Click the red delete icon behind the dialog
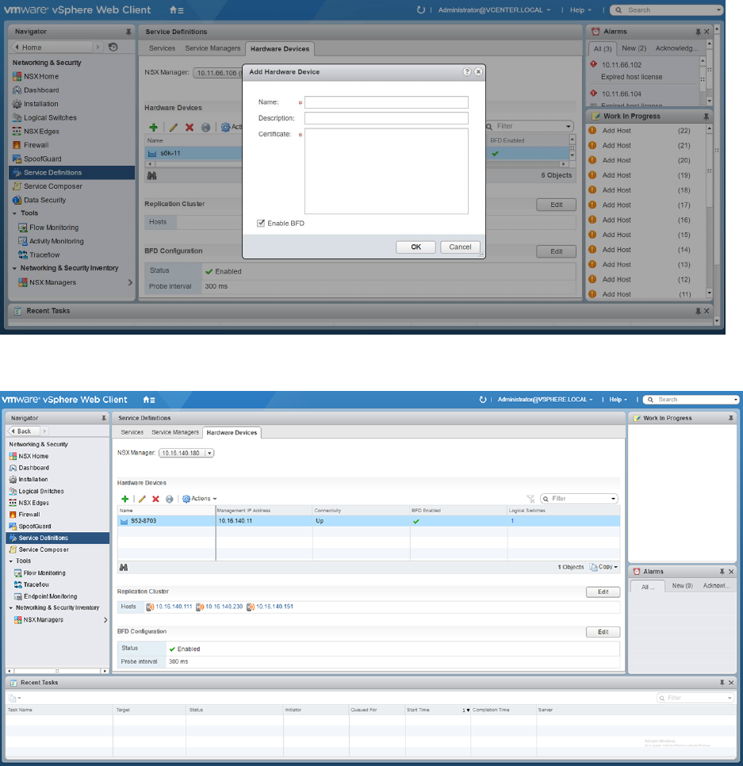743x766 pixels. [x=190, y=128]
